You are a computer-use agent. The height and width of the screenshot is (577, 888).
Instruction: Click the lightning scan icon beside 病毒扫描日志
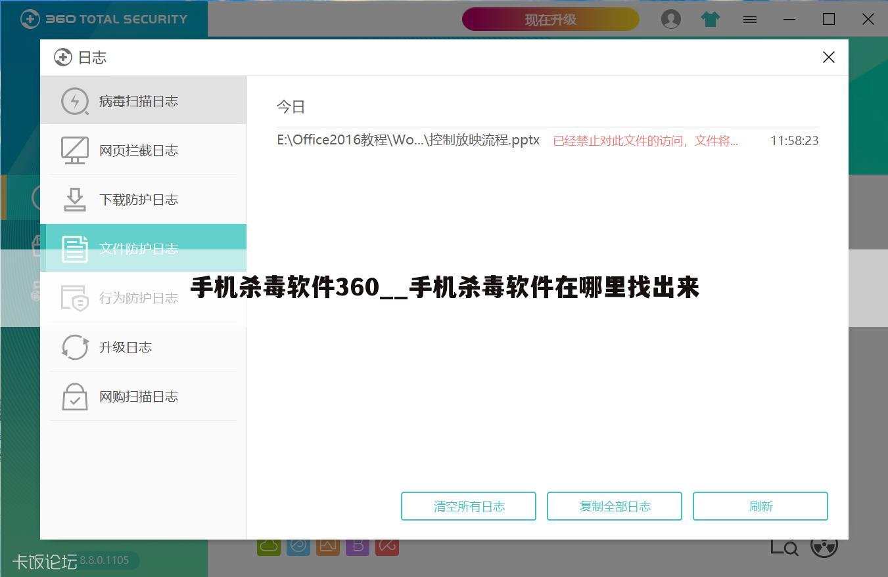75,101
